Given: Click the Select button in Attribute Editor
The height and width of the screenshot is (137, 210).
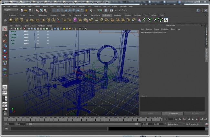Looking at the screenshot, I should click(x=151, y=114).
